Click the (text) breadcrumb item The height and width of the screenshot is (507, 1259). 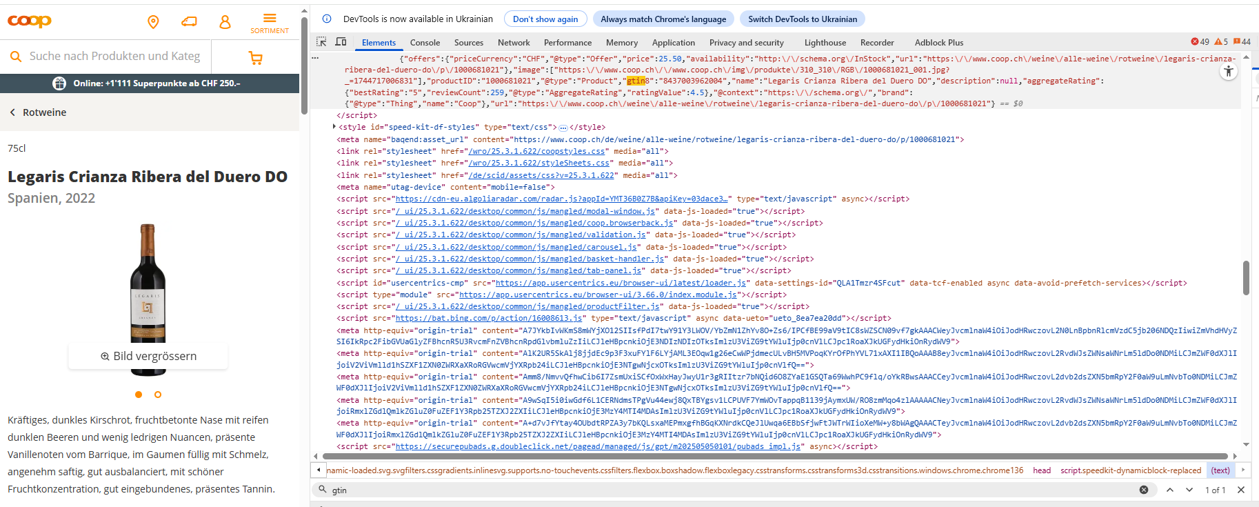[1220, 470]
